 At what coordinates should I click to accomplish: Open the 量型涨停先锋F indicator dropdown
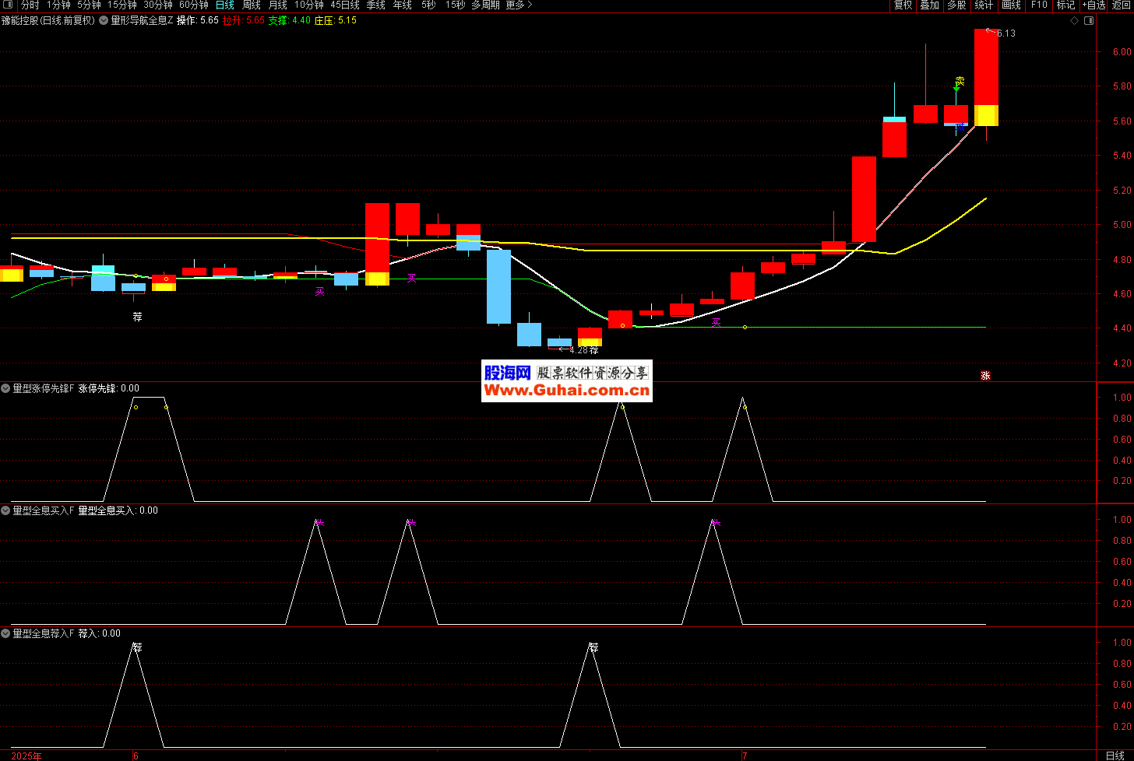[x=5, y=388]
